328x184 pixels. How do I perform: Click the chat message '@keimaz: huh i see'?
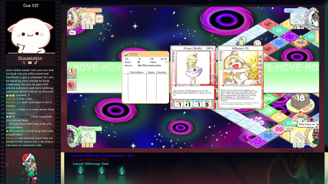tap(19, 99)
